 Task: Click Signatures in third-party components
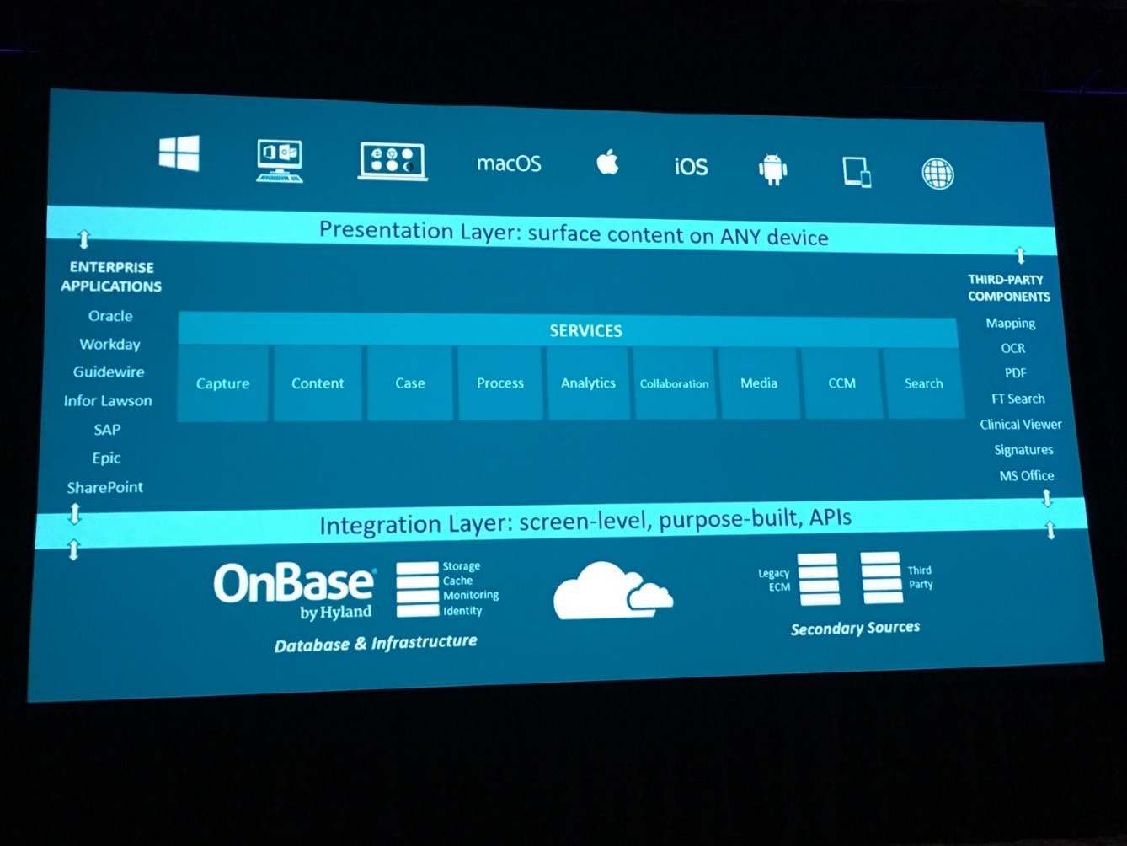1023,450
